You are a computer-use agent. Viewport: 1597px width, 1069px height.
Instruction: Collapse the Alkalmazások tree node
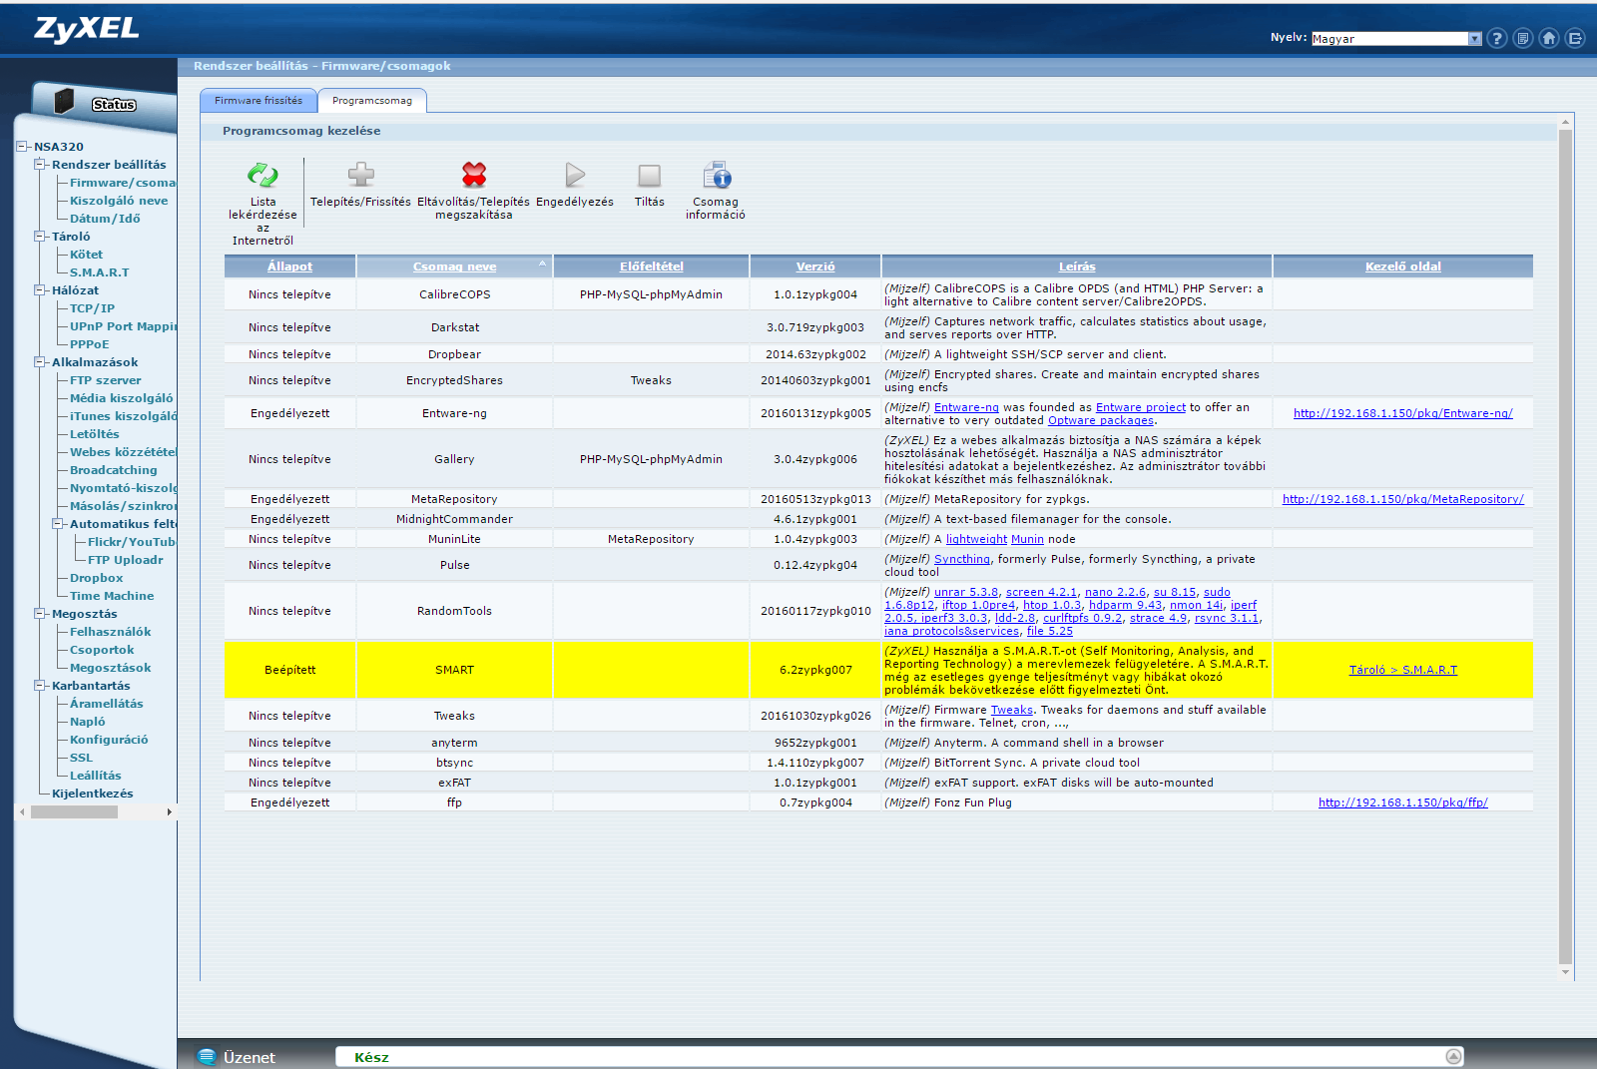coord(40,362)
